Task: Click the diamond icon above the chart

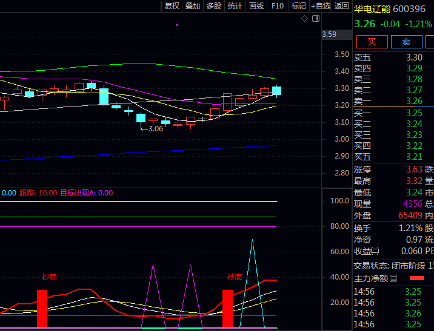Action: (x=305, y=19)
